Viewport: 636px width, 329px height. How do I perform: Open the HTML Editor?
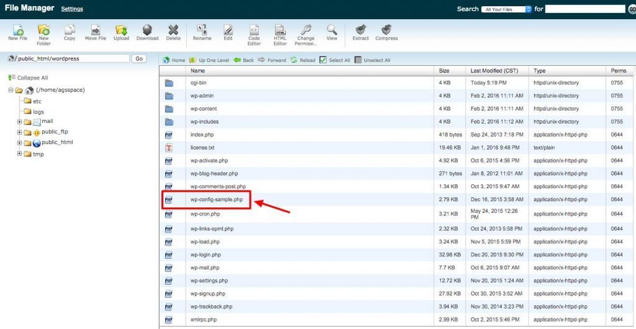[280, 35]
